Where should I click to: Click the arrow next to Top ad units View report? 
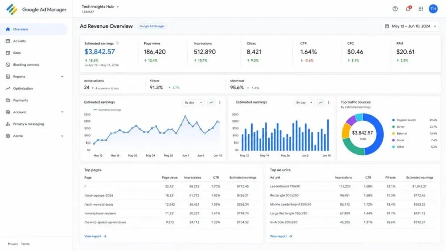pos(291,236)
